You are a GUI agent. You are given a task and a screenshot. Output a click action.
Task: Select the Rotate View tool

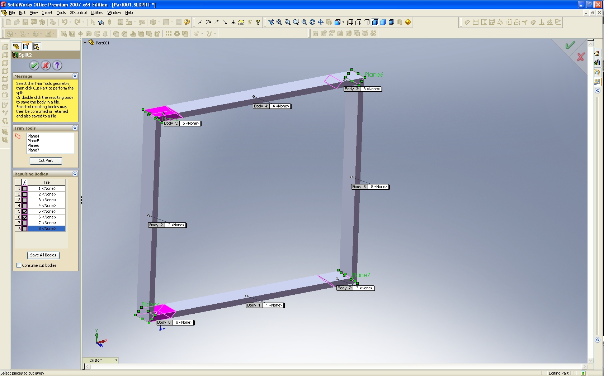(x=312, y=22)
